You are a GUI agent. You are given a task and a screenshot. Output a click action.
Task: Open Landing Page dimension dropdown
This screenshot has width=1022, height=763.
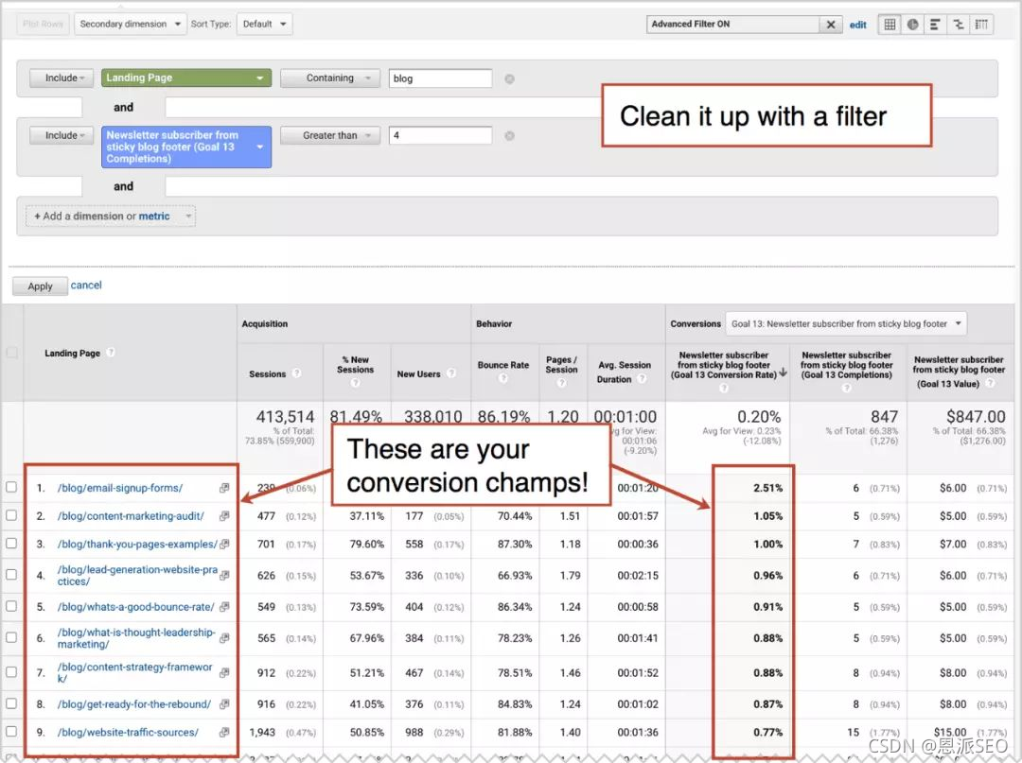click(x=185, y=78)
